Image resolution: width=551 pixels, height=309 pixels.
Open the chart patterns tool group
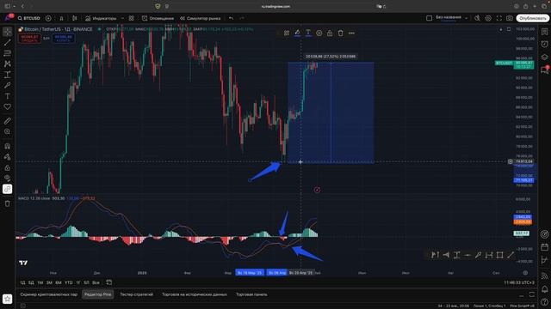[x=8, y=64]
